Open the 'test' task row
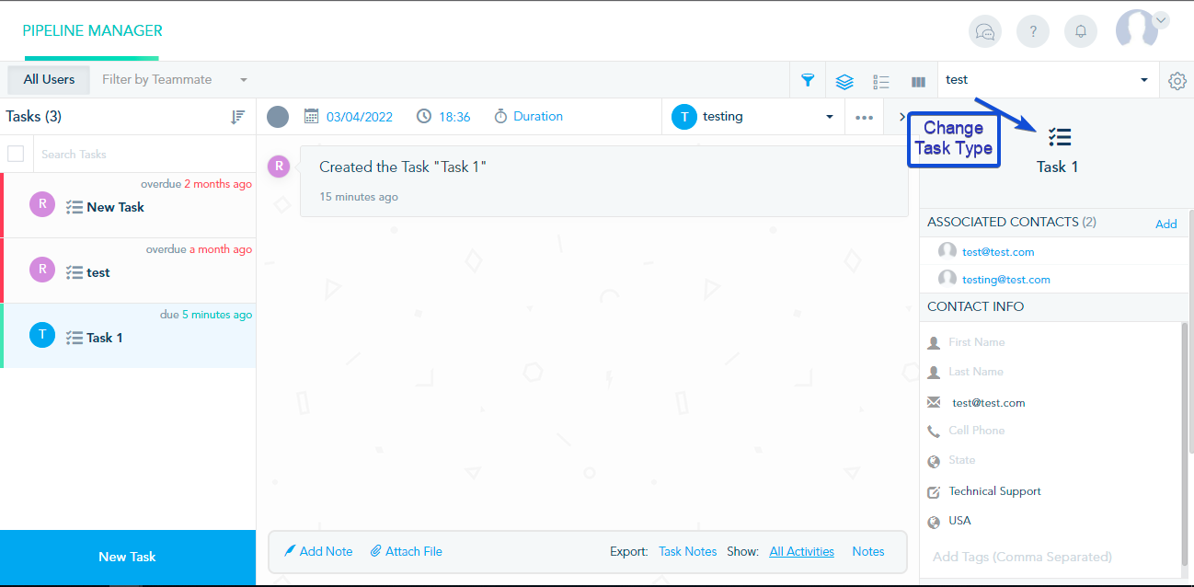This screenshot has height=587, width=1194. [x=129, y=270]
